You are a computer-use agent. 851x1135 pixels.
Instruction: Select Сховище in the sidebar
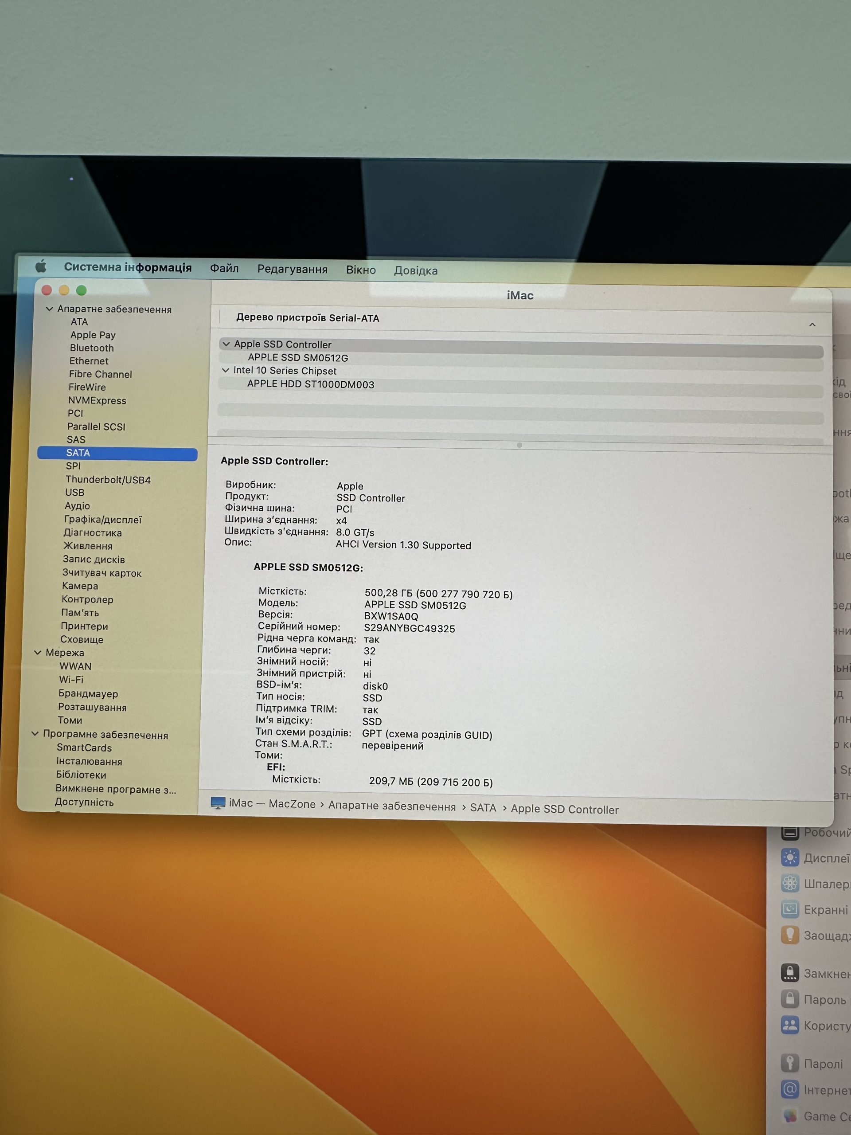pyautogui.click(x=82, y=639)
